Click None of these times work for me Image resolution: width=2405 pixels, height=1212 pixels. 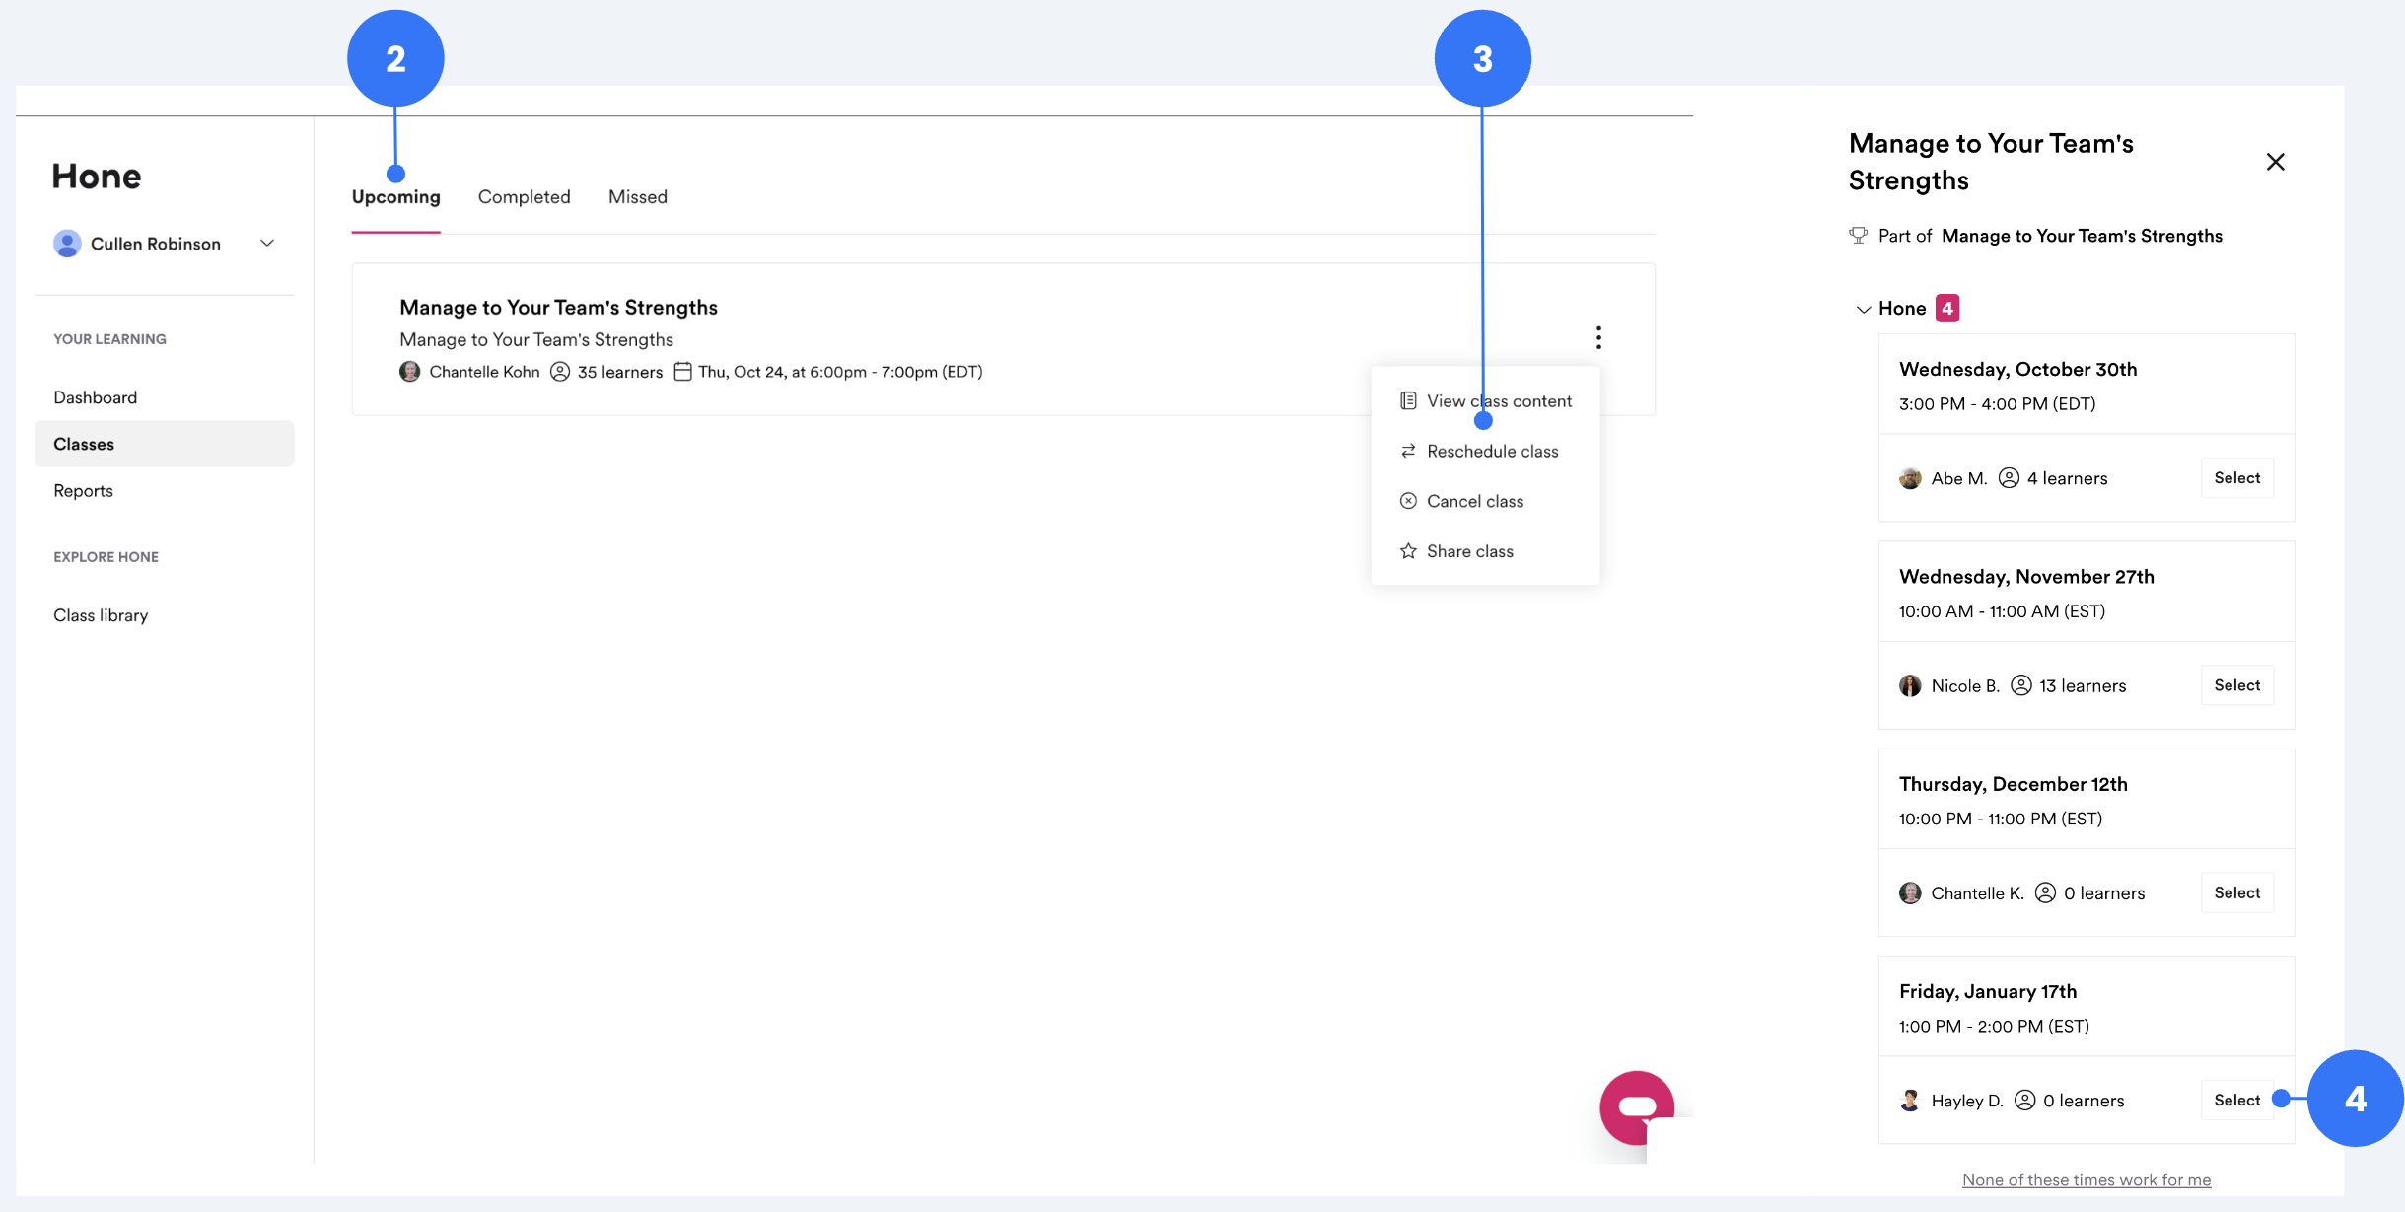(2086, 1180)
